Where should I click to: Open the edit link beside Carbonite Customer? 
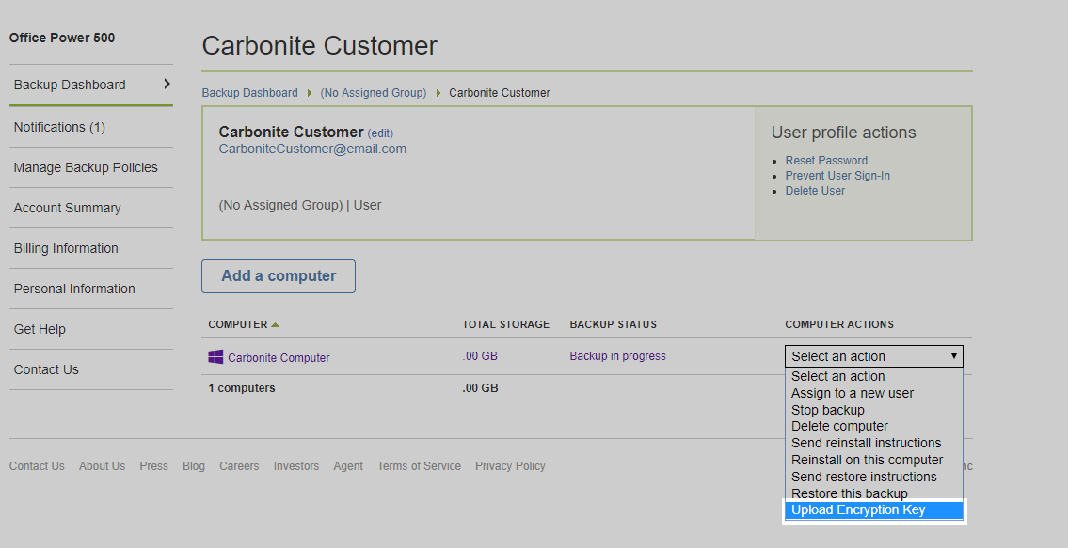380,133
